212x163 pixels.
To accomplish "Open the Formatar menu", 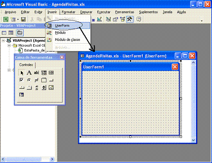I will (x=68, y=12).
